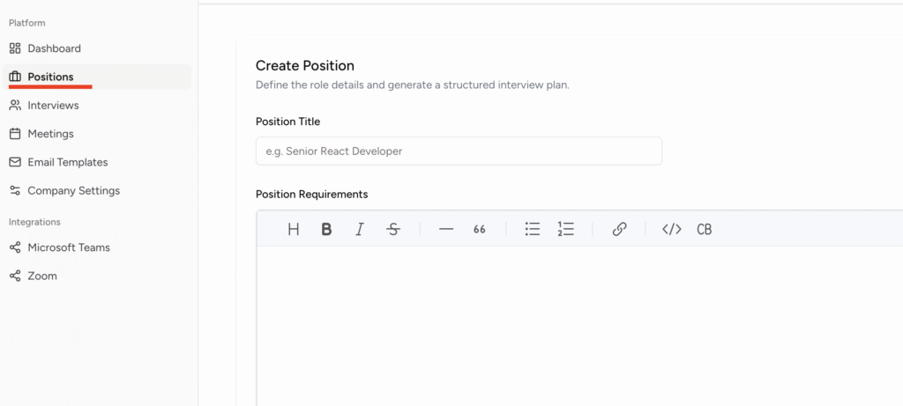Open Company Settings
This screenshot has height=406, width=903.
click(73, 190)
